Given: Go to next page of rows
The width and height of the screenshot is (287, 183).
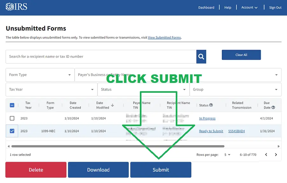Looking at the screenshot, I should coord(276,155).
